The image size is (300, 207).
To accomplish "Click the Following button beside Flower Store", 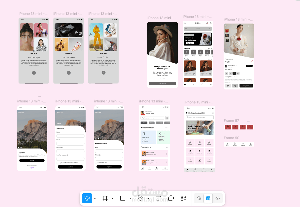I will click(x=249, y=66).
